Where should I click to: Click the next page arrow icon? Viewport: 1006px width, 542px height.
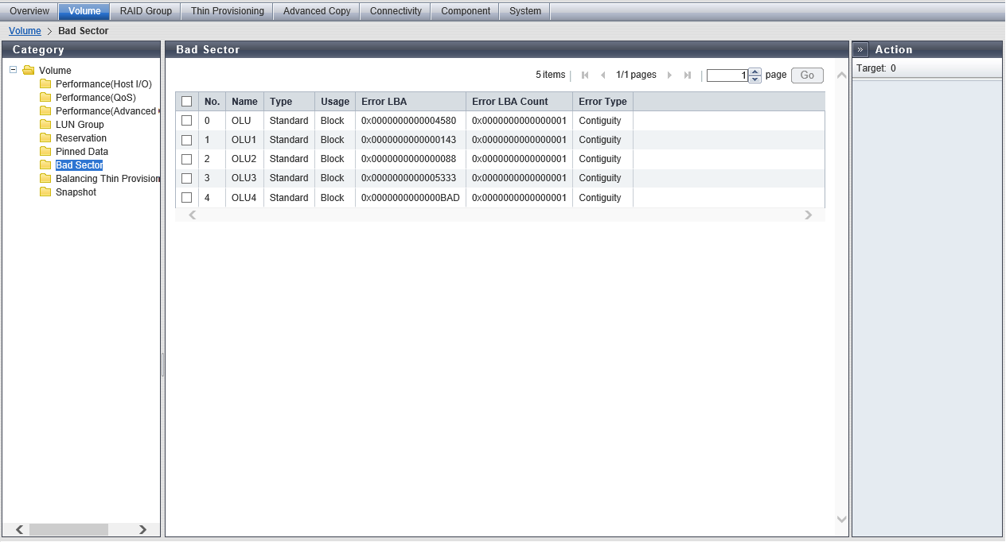[x=669, y=75]
